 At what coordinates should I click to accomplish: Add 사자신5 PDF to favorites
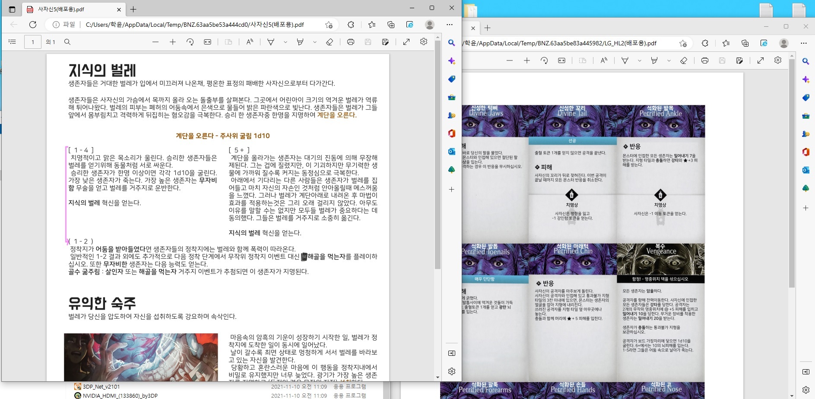tap(329, 25)
